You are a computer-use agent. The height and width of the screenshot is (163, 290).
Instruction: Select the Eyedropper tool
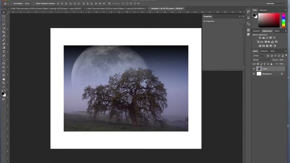(4, 36)
